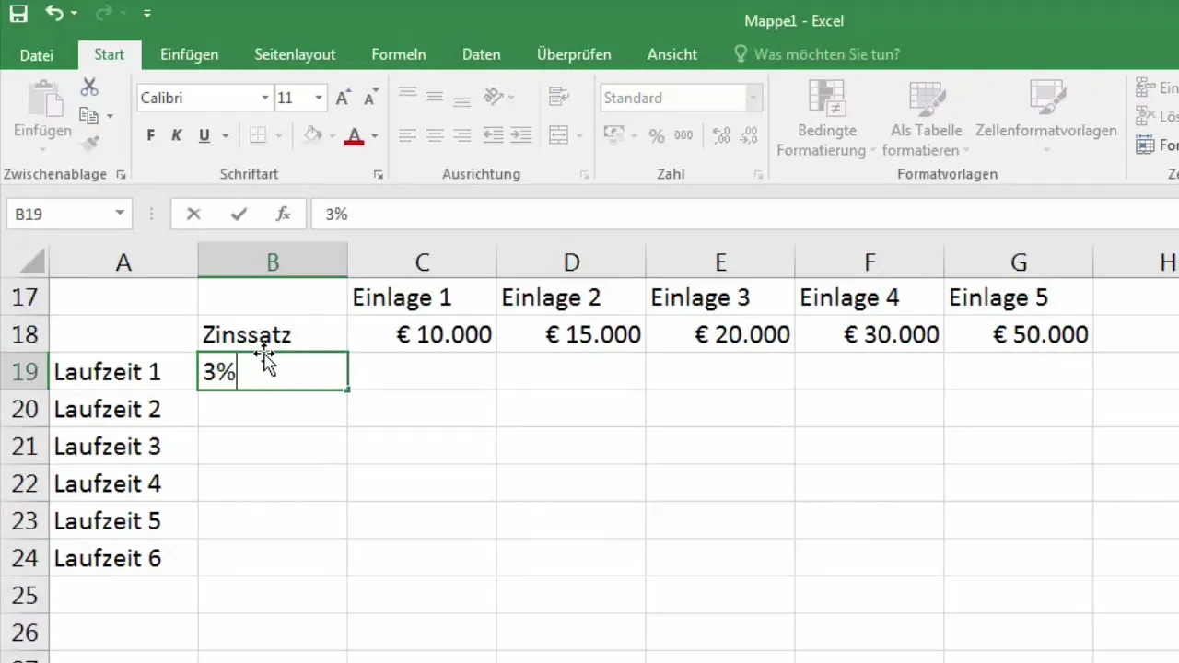Select cell containing Laufzeit 6

click(x=123, y=558)
